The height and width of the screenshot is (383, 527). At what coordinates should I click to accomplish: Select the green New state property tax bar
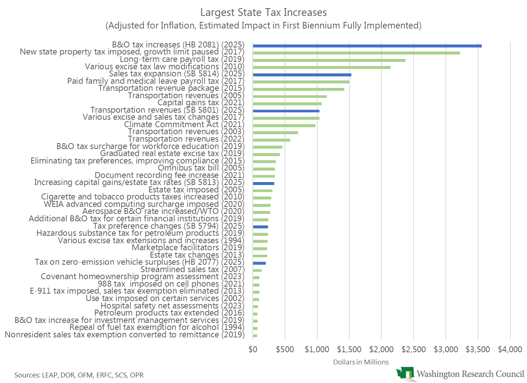click(x=356, y=53)
